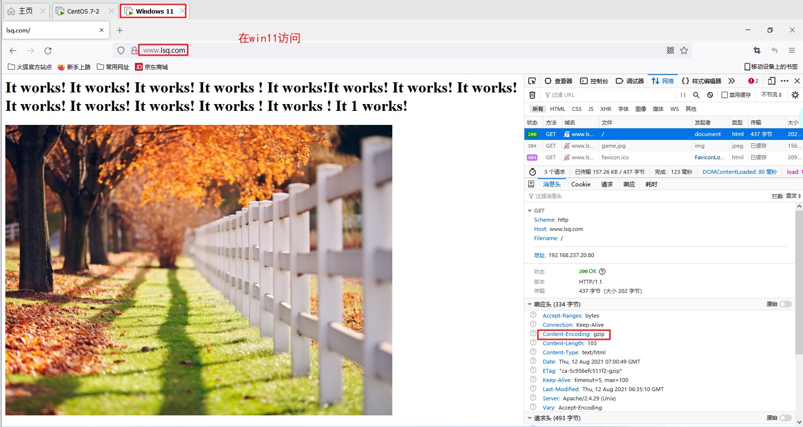Image resolution: width=803 pixels, height=427 pixels.
Task: Take a screenshot with the crop icon
Action: coord(757,50)
